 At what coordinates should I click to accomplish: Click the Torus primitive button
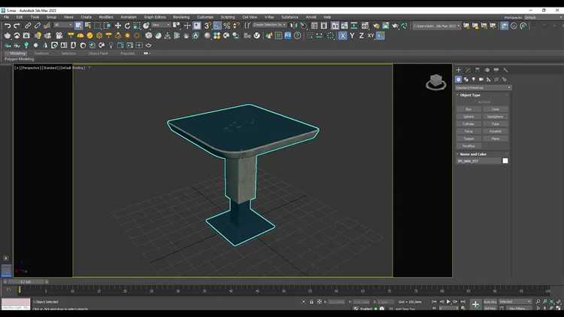(x=468, y=132)
